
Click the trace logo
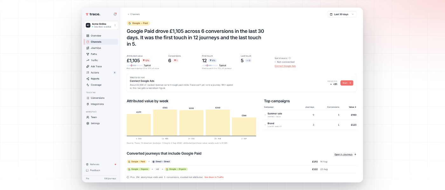tap(93, 14)
